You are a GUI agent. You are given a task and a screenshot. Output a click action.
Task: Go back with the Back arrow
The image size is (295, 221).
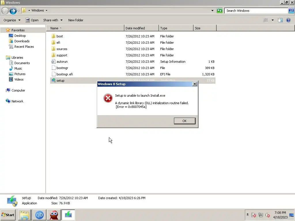(x=5, y=11)
